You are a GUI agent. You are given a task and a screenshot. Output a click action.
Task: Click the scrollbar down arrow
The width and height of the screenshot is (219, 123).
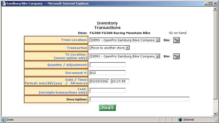pyautogui.click(x=216, y=114)
